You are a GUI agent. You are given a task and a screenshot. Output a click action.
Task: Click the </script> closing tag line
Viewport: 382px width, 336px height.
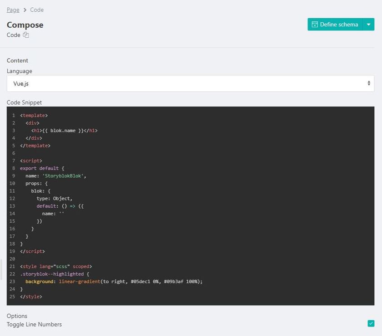pyautogui.click(x=32, y=251)
